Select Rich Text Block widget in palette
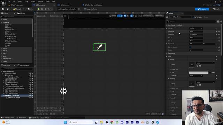This screenshot has height=125, width=223. [11, 41]
